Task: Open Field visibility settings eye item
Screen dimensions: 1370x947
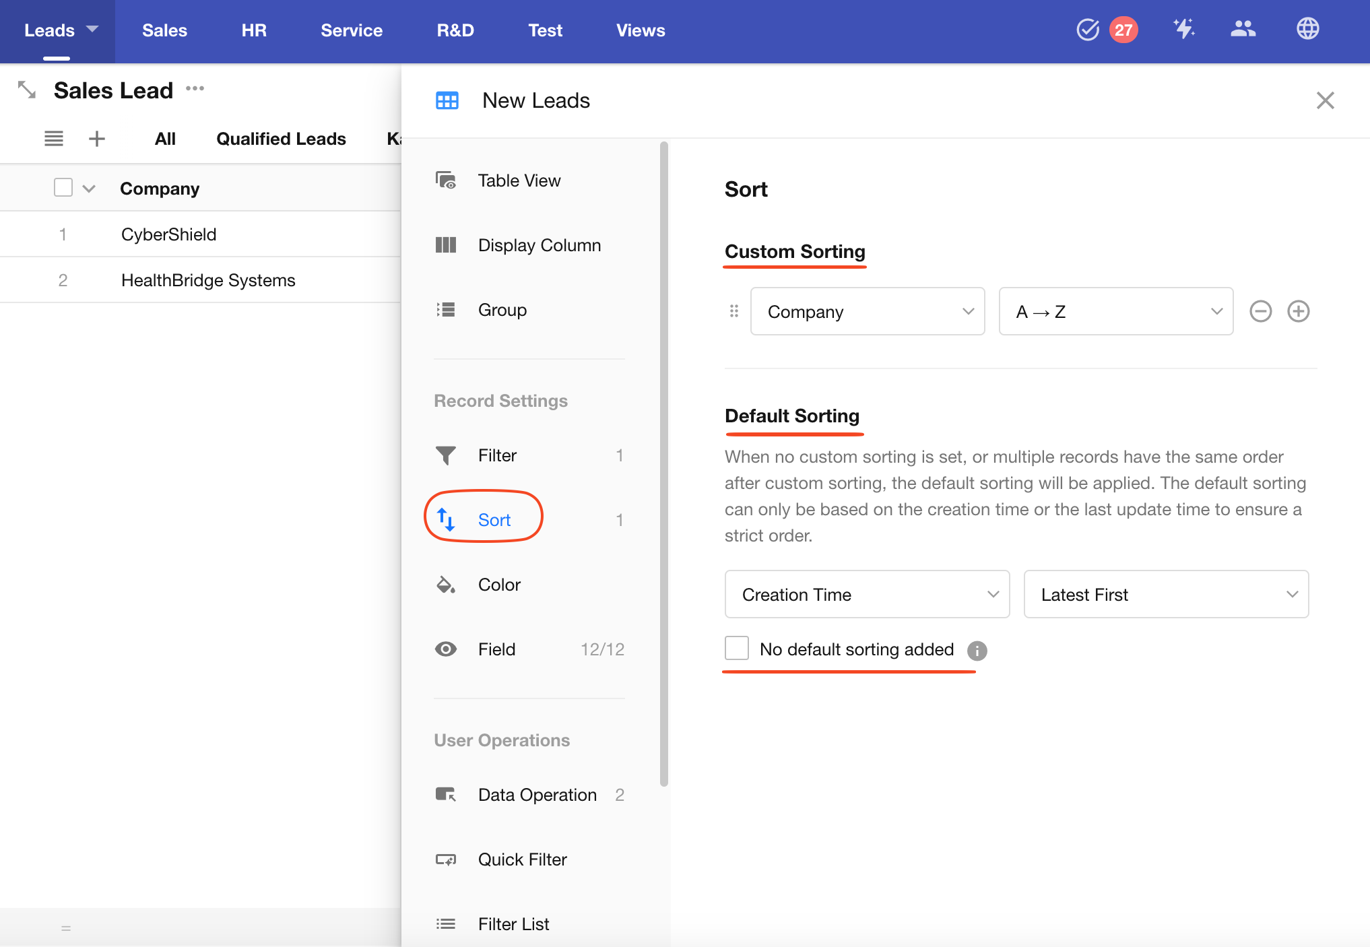Action: (x=497, y=649)
